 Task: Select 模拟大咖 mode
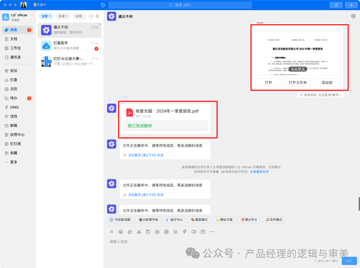click(x=224, y=220)
